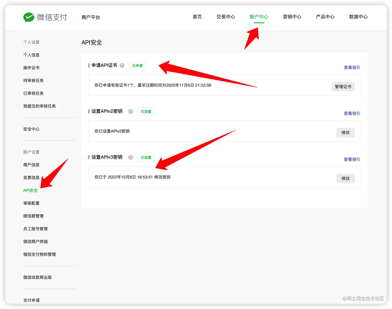The height and width of the screenshot is (309, 392).
Task: Open 支付申请 in sidebar
Action: [x=31, y=300]
